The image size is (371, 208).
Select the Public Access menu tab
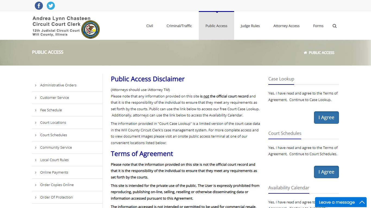[216, 26]
